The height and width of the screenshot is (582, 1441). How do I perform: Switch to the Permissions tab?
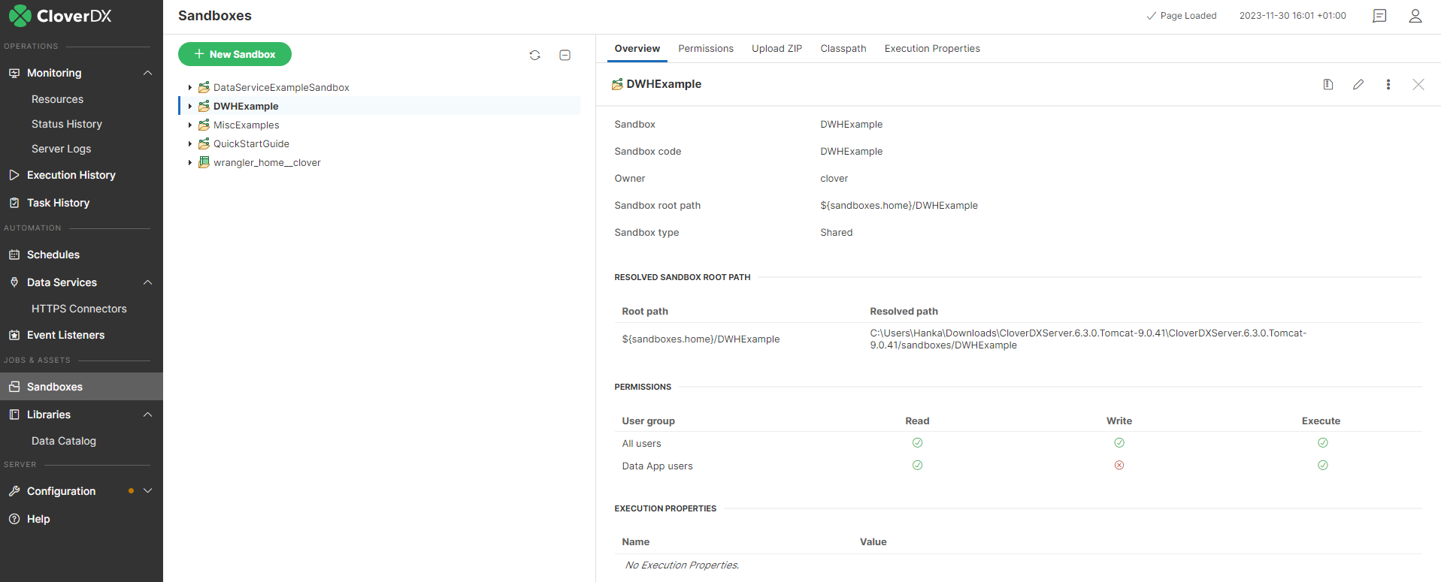tap(706, 49)
